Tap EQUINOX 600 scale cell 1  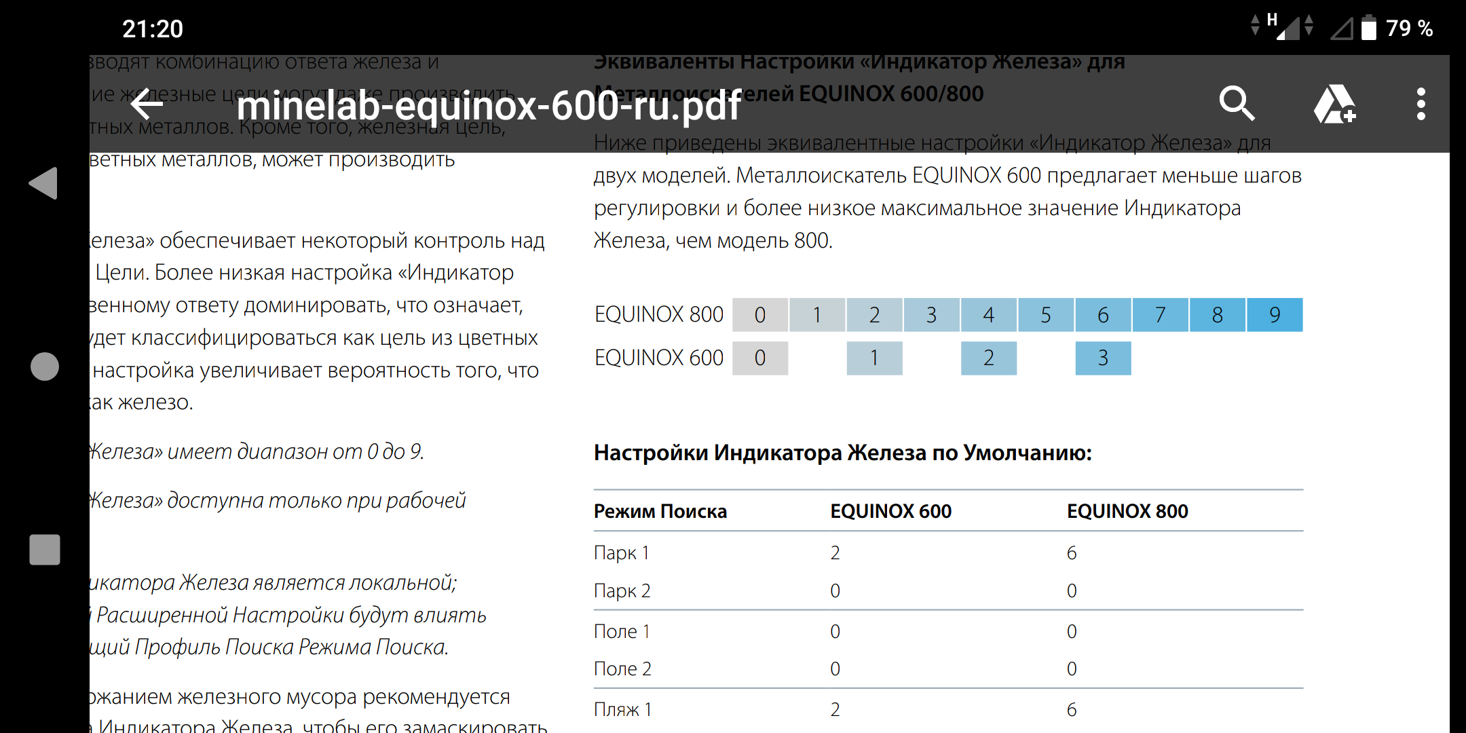(874, 358)
